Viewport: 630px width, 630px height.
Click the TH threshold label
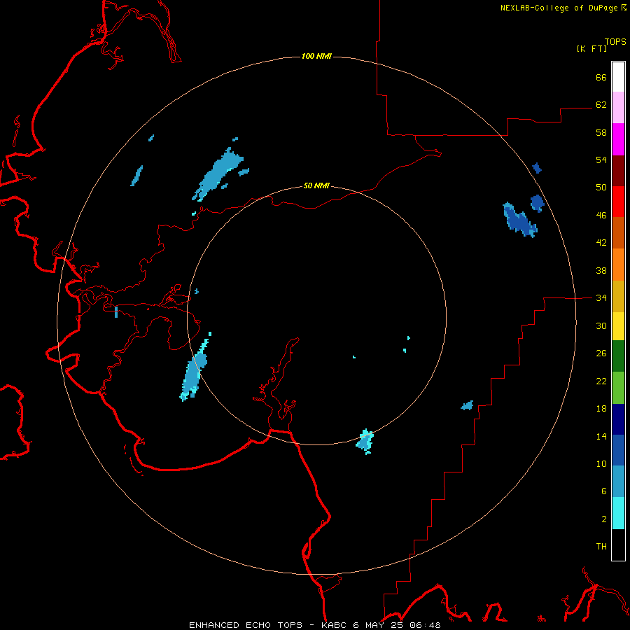[x=601, y=547]
